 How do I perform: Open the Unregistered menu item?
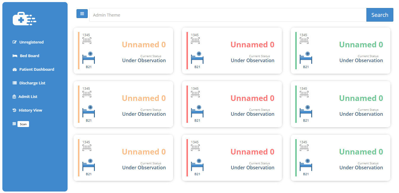28,42
